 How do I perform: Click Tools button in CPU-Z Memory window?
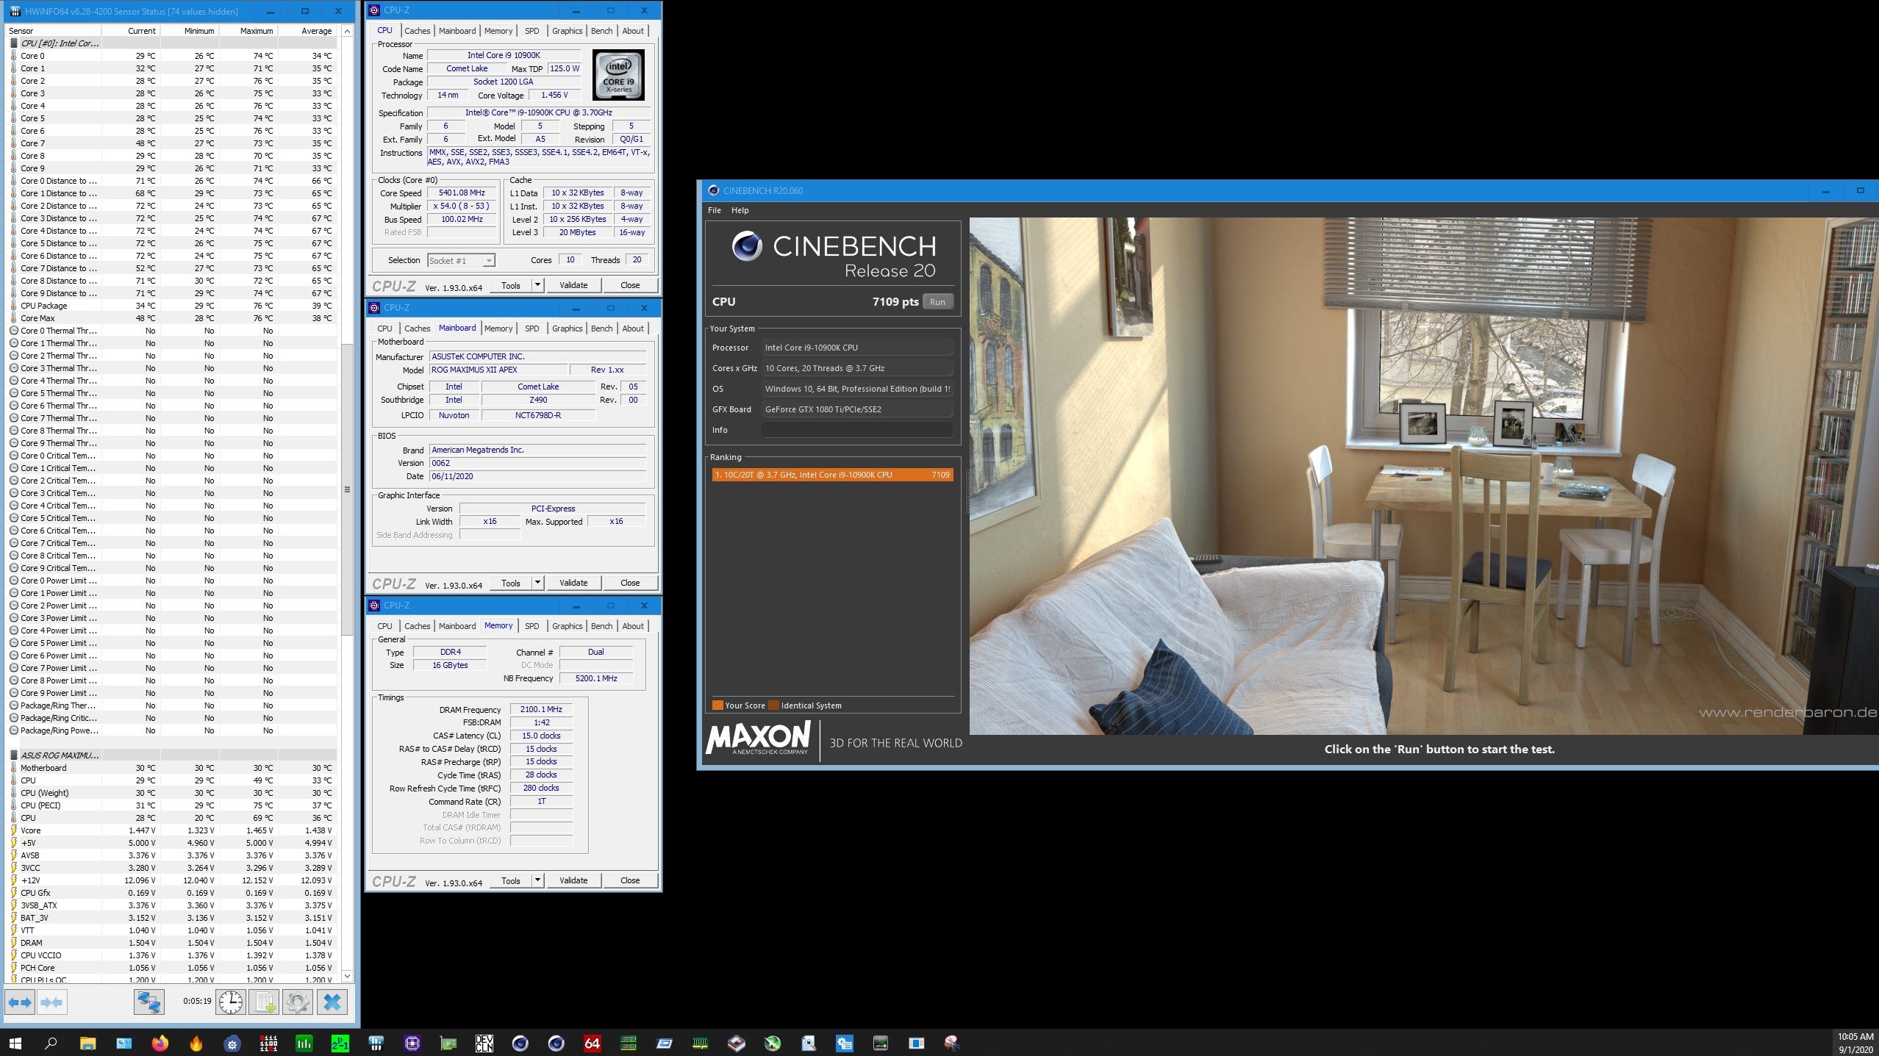[x=511, y=880]
